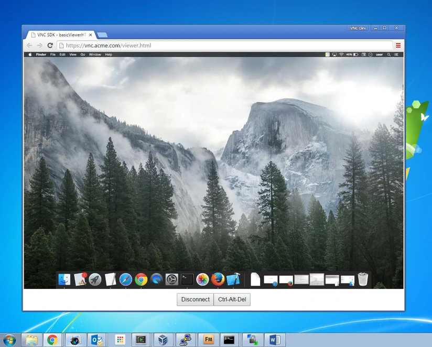Click the Disconnect button
The image size is (432, 347).
(196, 299)
